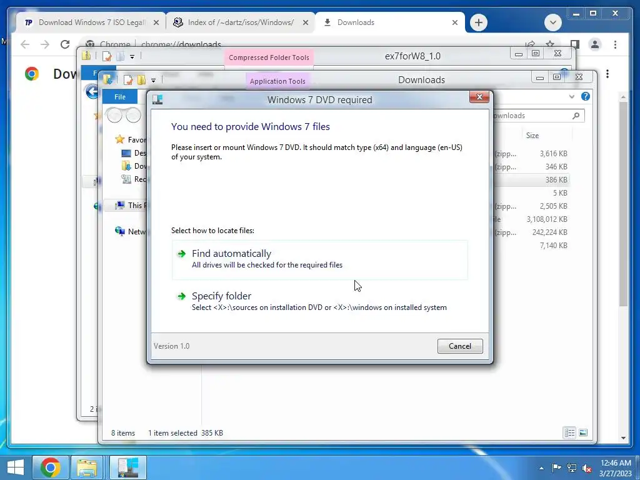This screenshot has height=480, width=640.
Task: Open a new Chrome tab
Action: click(x=478, y=22)
